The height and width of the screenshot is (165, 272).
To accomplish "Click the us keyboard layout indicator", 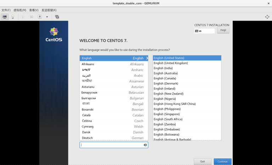I will pyautogui.click(x=204, y=31).
